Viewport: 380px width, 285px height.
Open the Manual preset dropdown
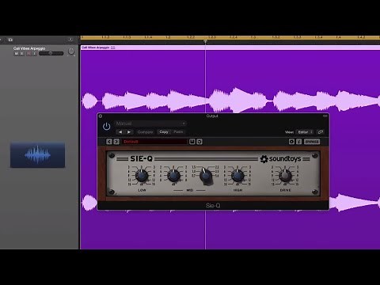150,123
